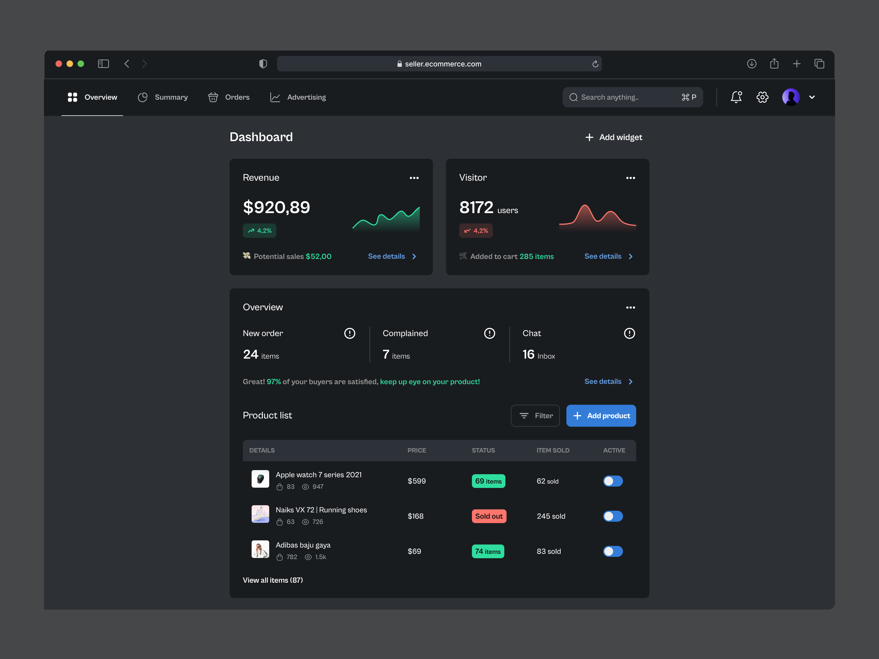Open the Revenue card three-dot menu
The width and height of the screenshot is (879, 659).
click(x=414, y=178)
